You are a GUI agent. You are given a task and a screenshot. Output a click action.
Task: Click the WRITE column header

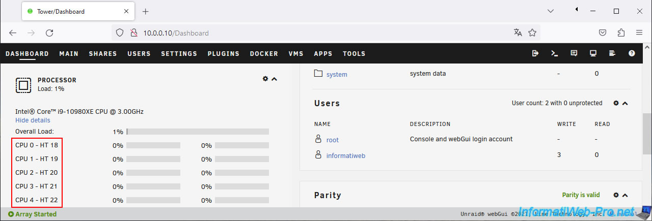click(x=566, y=124)
